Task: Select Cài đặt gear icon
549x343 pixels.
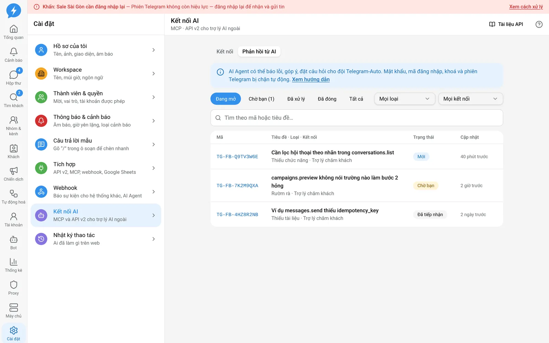Action: click(x=13, y=333)
